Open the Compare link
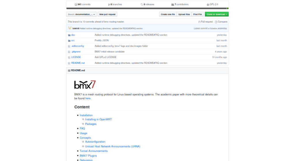The width and height of the screenshot is (295, 161). (x=221, y=22)
